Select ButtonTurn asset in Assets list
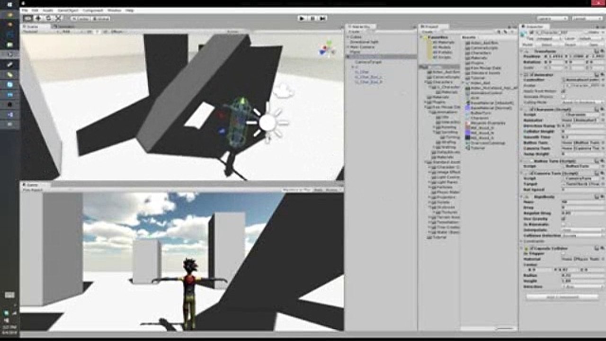 click(480, 113)
